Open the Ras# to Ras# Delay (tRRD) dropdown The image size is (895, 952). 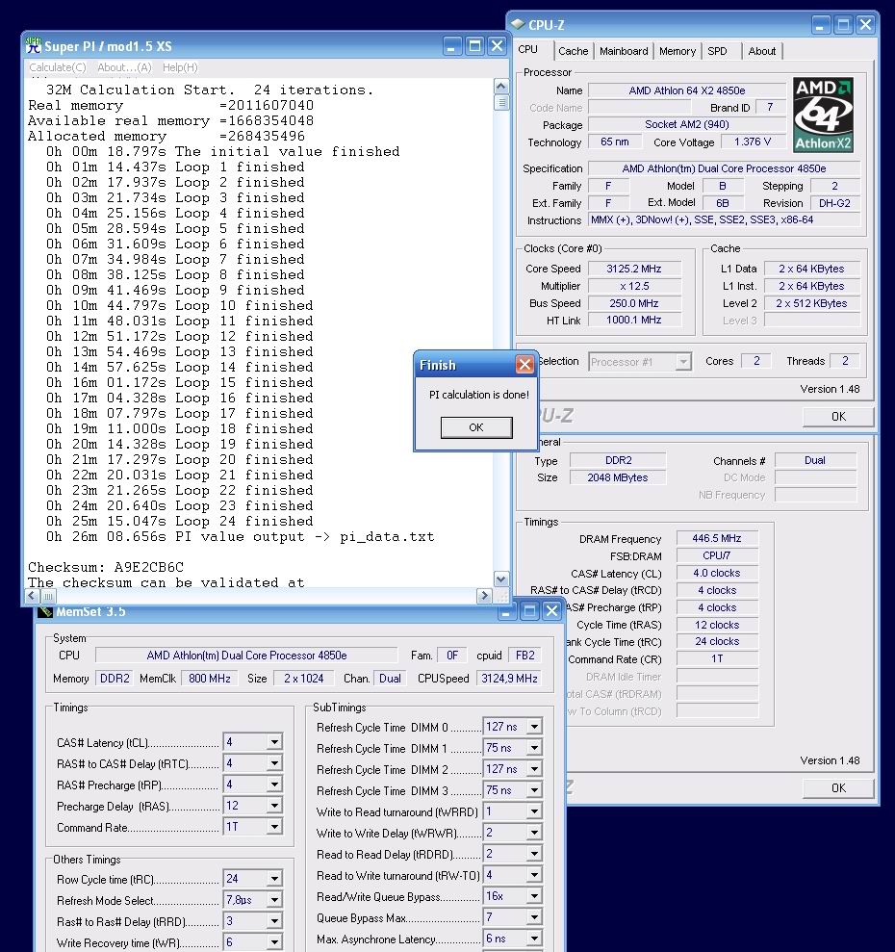(274, 921)
